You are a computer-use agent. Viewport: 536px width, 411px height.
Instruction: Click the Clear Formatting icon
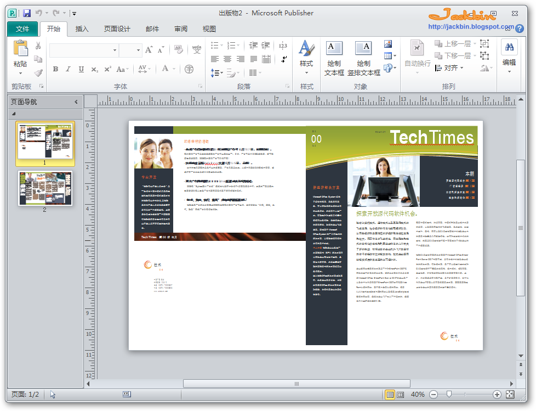click(x=178, y=49)
